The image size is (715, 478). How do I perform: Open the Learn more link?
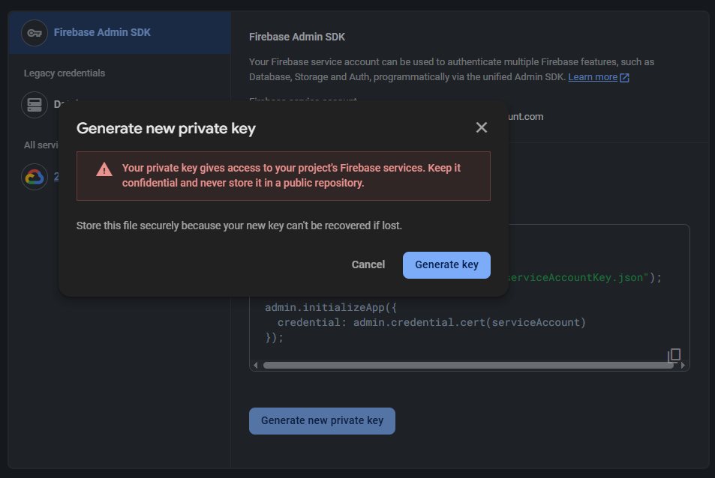tap(593, 77)
